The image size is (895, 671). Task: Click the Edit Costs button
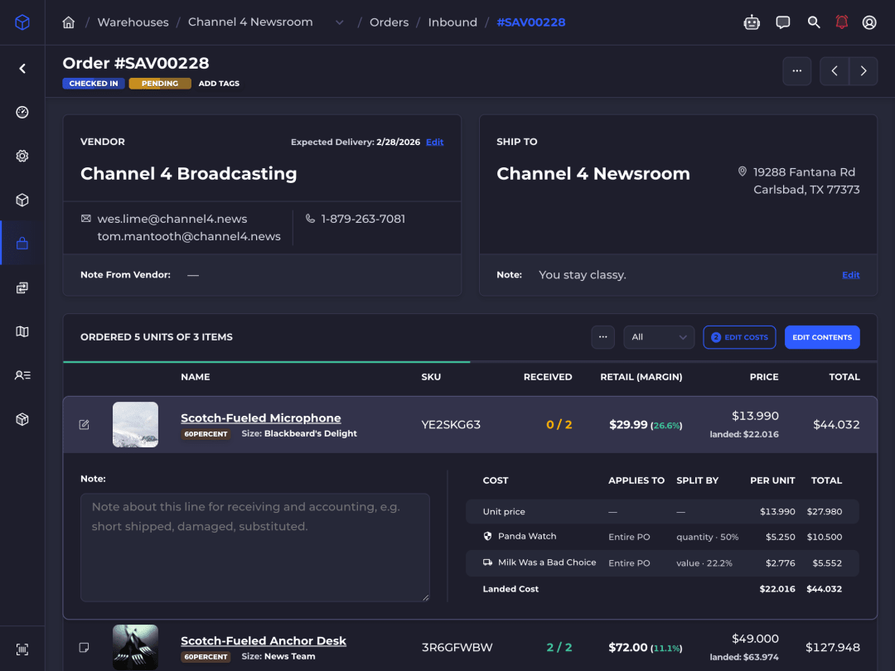click(739, 337)
